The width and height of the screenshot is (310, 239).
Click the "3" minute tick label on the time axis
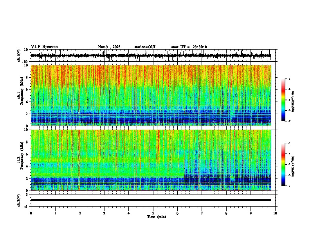[104, 213]
